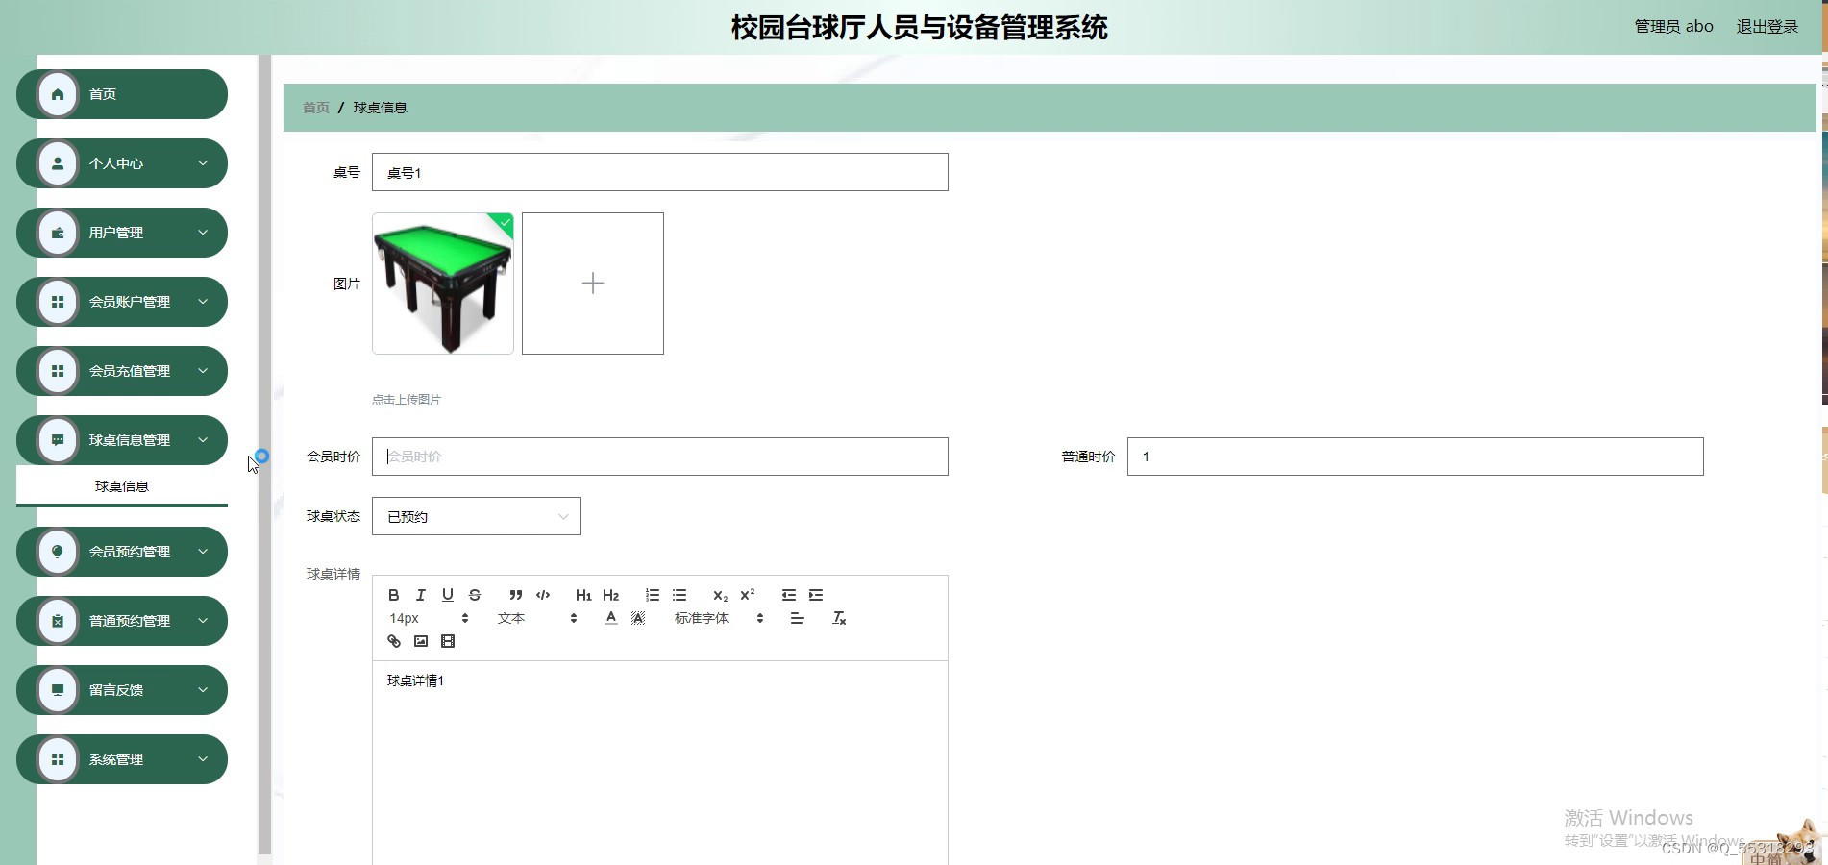Open the 首页 breadcrumb link
Screen dimensions: 1828x865
click(315, 107)
